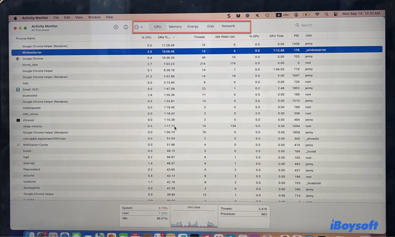Image resolution: width=395 pixels, height=237 pixels.
Task: Sort by the % CPU column header
Action: pos(146,37)
